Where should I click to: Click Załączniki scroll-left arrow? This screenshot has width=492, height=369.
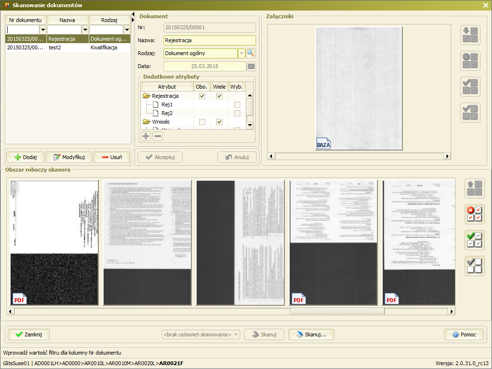(x=271, y=156)
